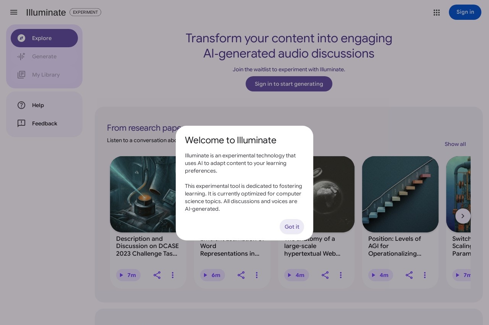Open the Levels of AGI staircase thumbnail
The height and width of the screenshot is (325, 489).
click(400, 194)
